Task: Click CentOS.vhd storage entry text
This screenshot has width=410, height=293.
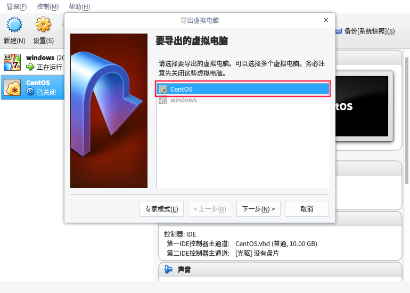Action: point(276,244)
